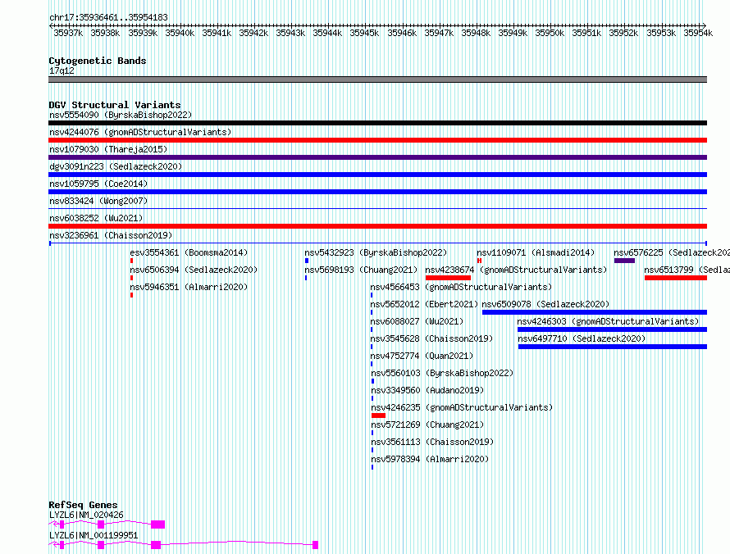730x554 pixels.
Task: Click the nsv5554090 (ByrskaBishop2022) label
Action: (x=121, y=115)
